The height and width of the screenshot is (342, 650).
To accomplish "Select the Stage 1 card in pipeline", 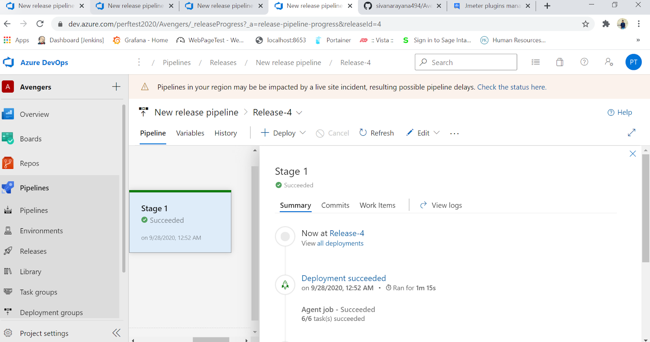I will tap(180, 222).
